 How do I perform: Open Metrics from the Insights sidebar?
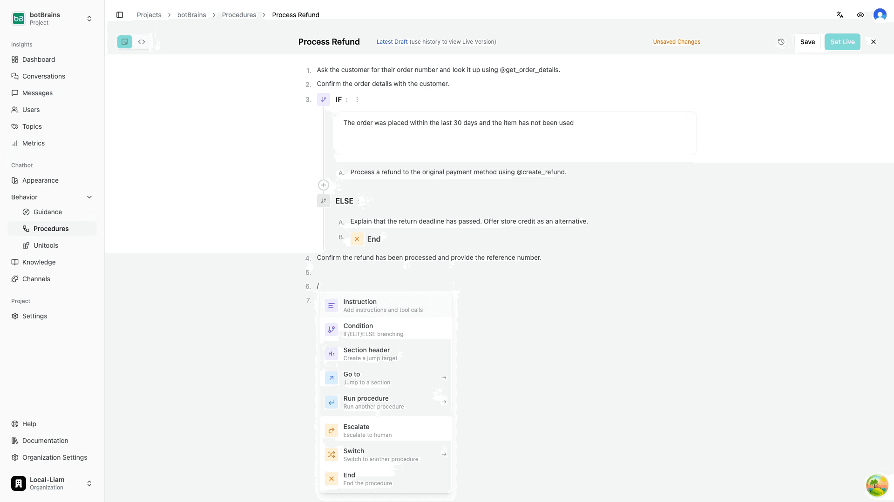pyautogui.click(x=34, y=143)
